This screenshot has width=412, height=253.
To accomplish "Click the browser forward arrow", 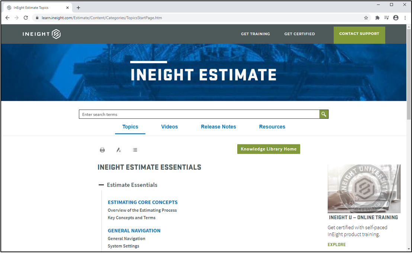I will pyautogui.click(x=17, y=17).
